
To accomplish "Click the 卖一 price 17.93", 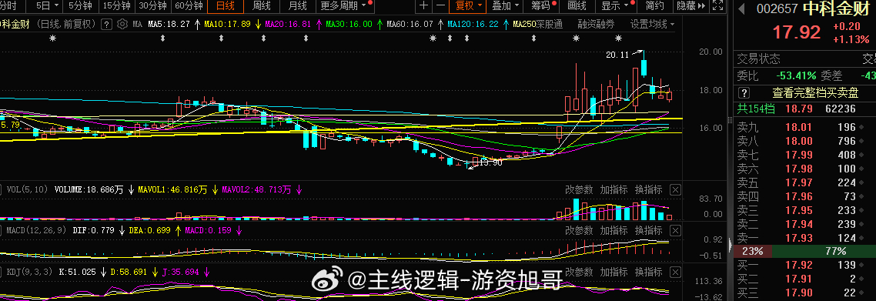I will click(x=799, y=238).
